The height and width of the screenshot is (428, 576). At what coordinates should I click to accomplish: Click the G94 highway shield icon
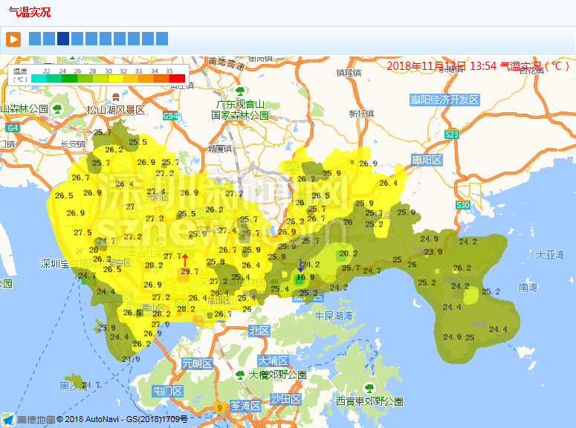[170, 117]
